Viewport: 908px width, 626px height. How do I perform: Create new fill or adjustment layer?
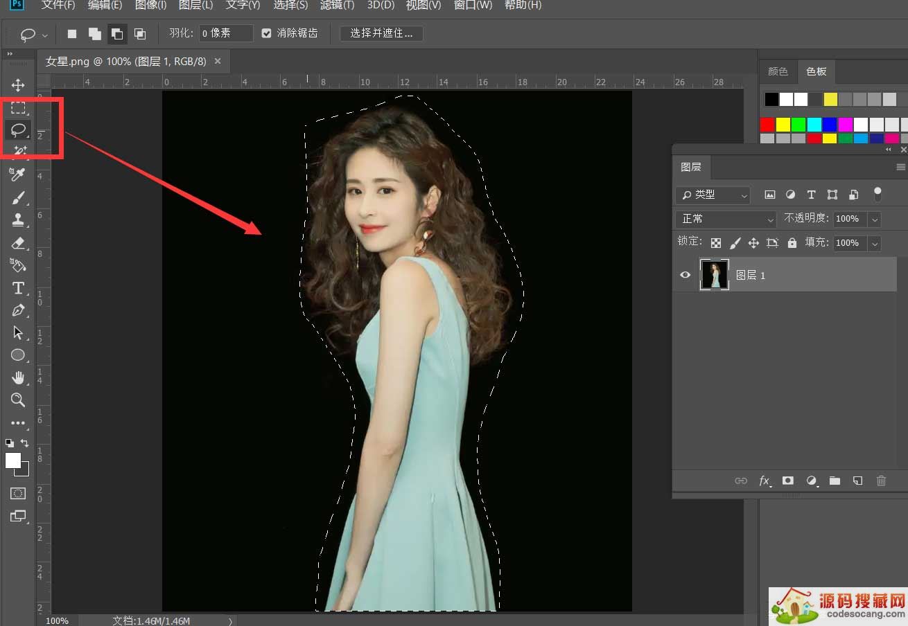point(811,481)
